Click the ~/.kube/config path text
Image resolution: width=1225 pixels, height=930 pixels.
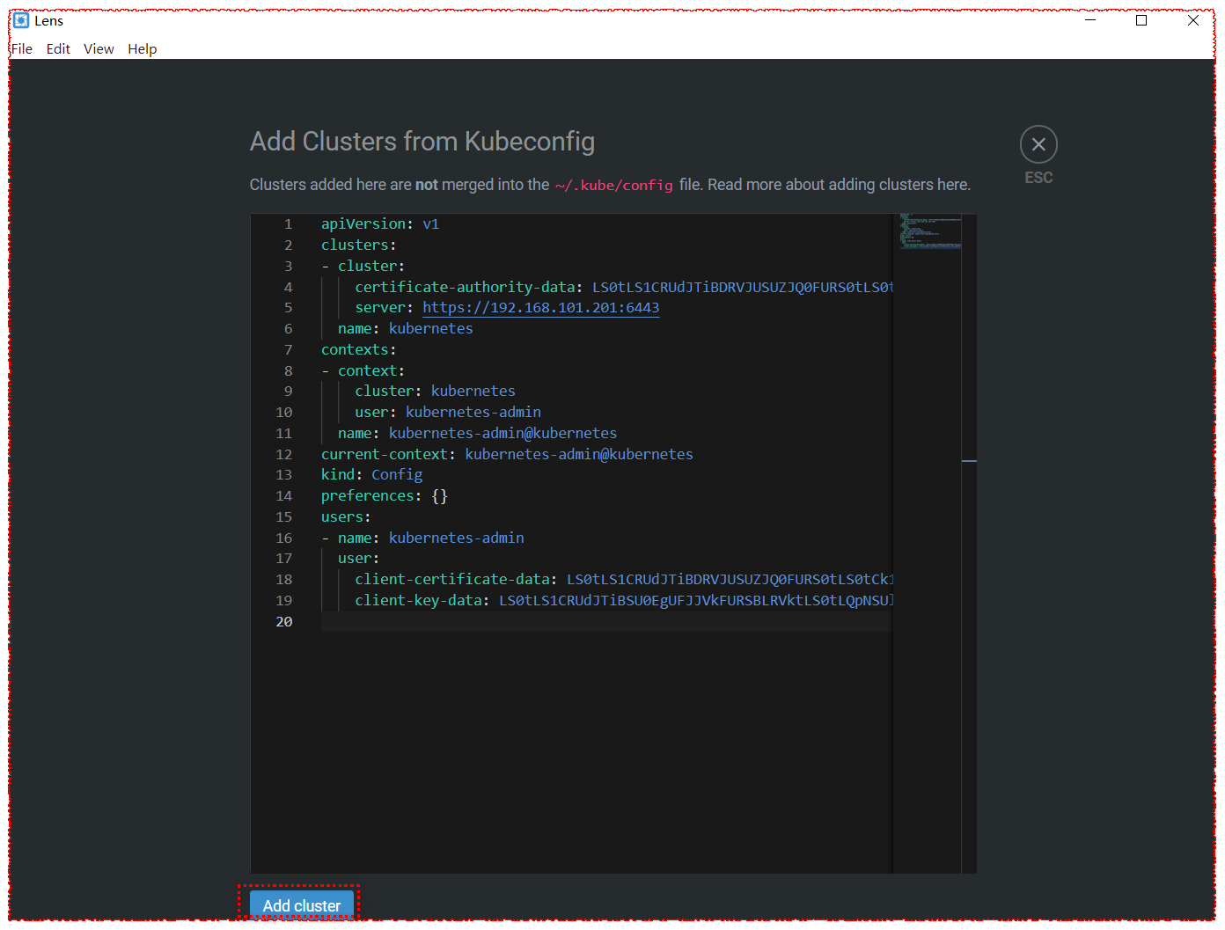613,186
